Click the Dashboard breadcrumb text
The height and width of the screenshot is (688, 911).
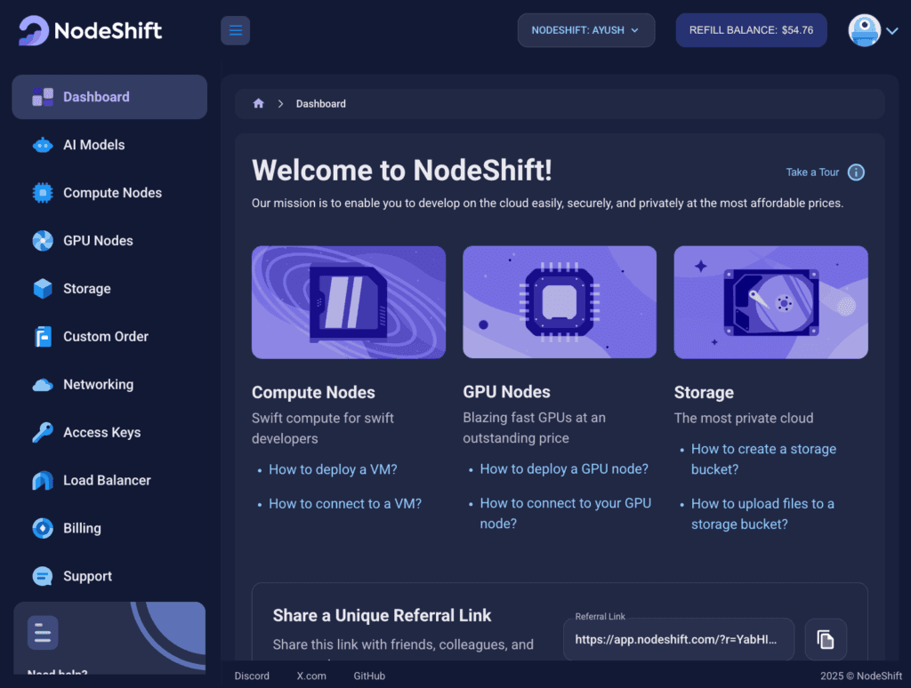pos(320,103)
